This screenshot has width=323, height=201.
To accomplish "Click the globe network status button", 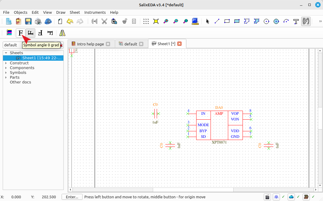I will 276,197.
